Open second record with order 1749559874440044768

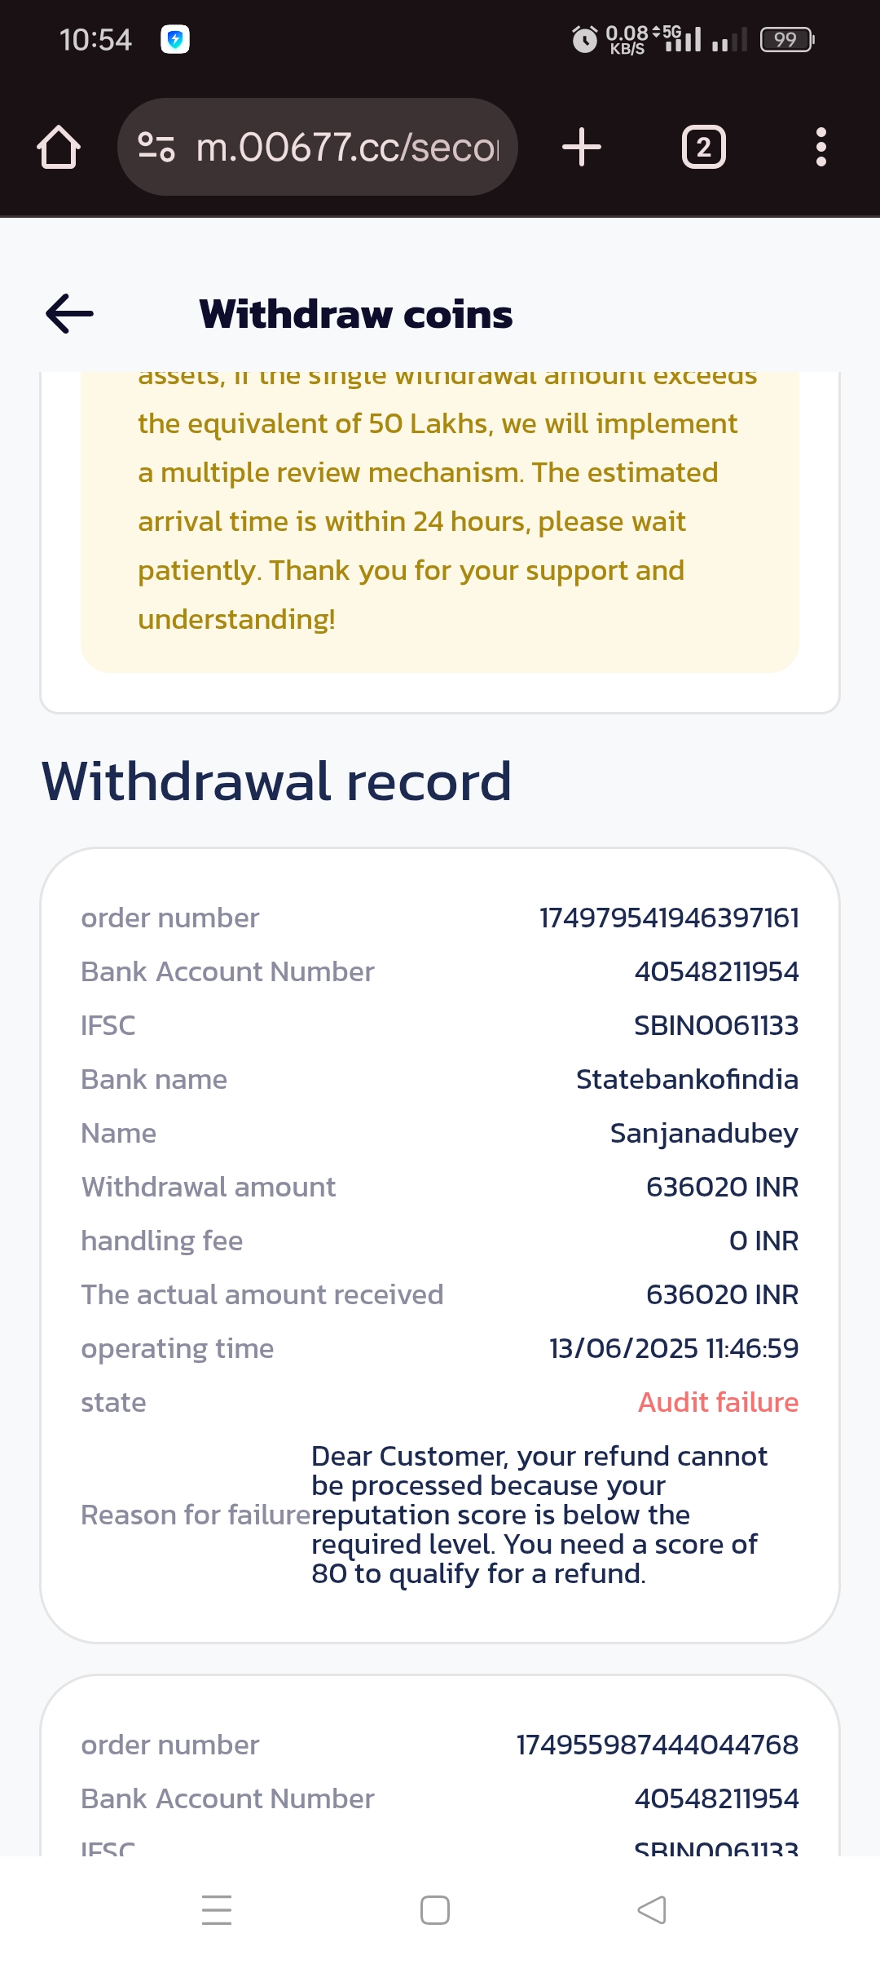coord(657,1745)
